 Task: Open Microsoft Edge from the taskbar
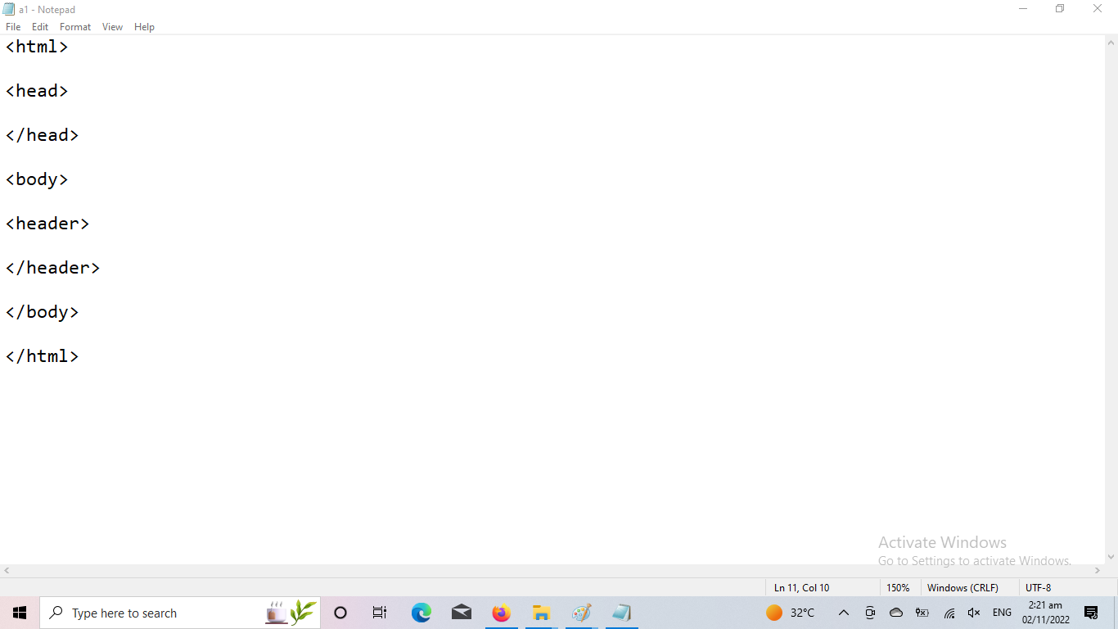(x=422, y=613)
